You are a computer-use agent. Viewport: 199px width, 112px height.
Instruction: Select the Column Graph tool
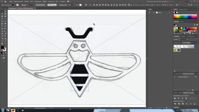5,39
